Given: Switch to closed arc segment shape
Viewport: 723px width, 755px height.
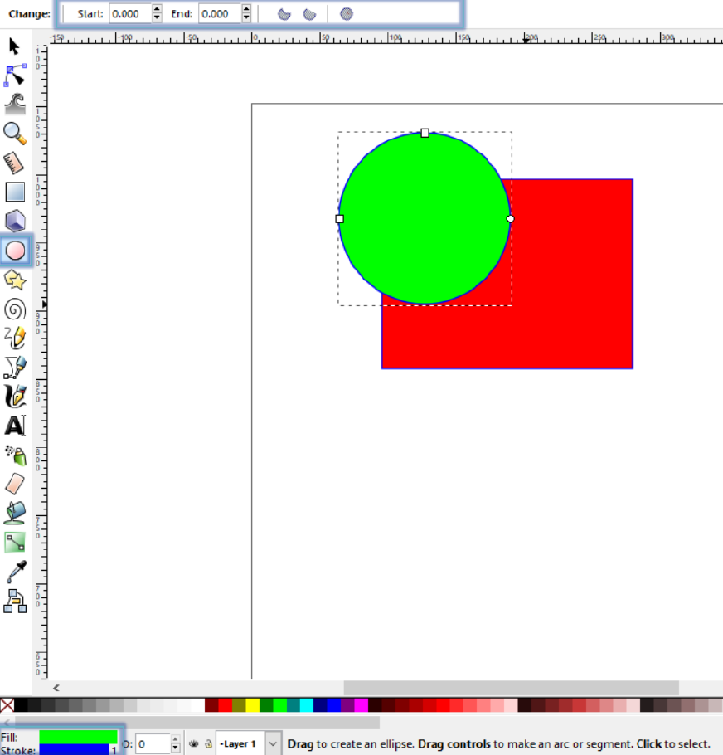Looking at the screenshot, I should tap(284, 14).
